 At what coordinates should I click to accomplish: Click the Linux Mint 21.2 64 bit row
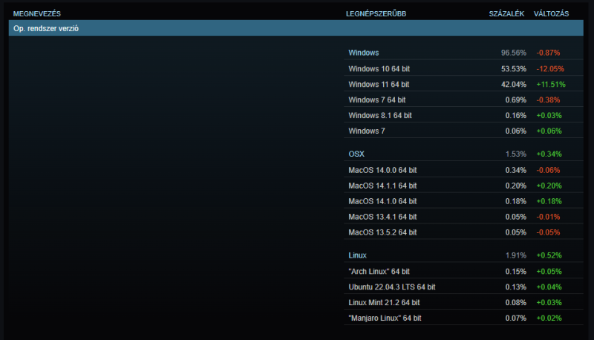point(463,303)
